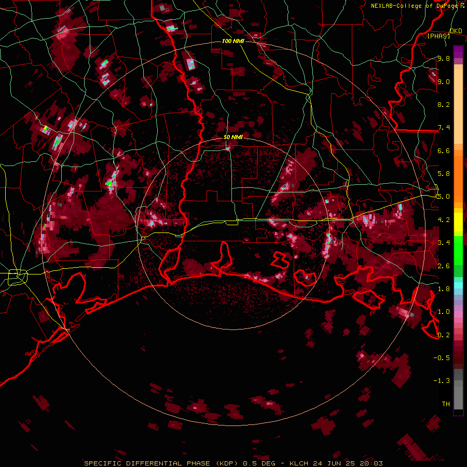This screenshot has width=467, height=467.
Task: Click the 1.0 scale value
Action: (444, 312)
